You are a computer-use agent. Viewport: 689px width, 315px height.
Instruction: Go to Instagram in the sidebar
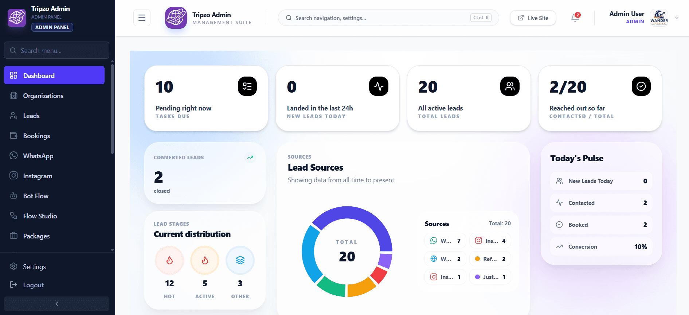[x=54, y=176]
